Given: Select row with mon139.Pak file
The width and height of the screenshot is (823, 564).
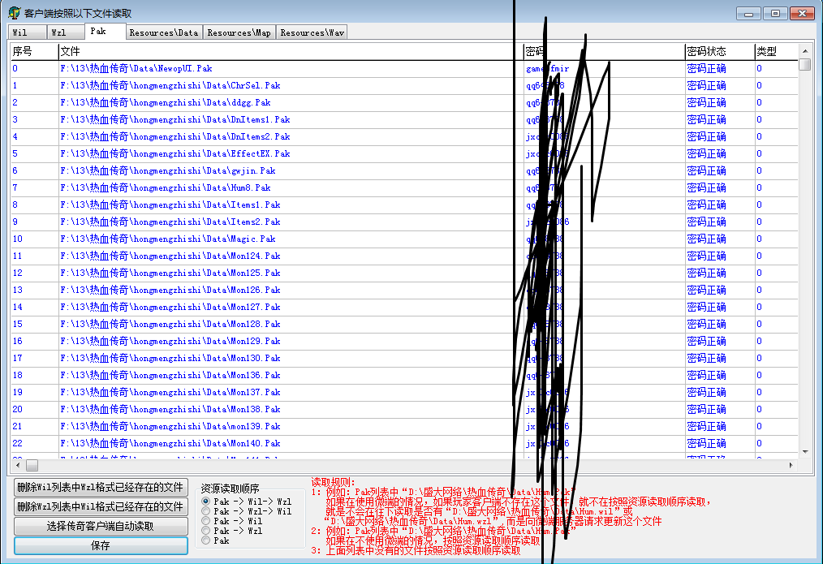Looking at the screenshot, I should (404, 427).
